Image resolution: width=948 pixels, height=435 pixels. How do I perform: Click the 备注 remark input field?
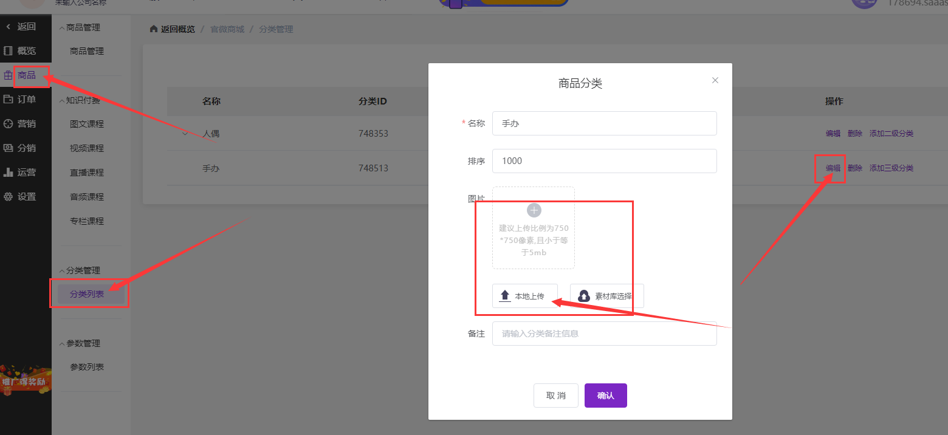605,334
